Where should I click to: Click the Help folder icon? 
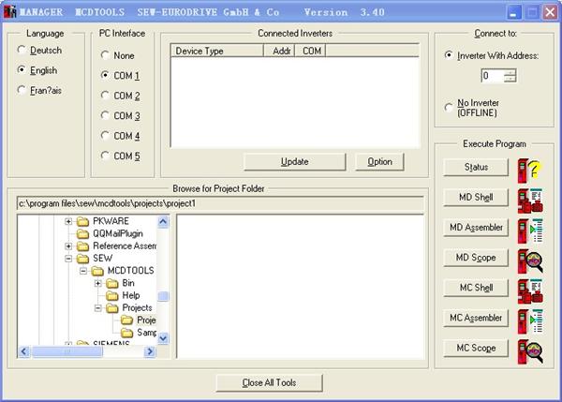pos(112,295)
